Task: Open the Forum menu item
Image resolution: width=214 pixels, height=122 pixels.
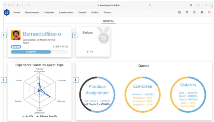Action: tap(107, 12)
